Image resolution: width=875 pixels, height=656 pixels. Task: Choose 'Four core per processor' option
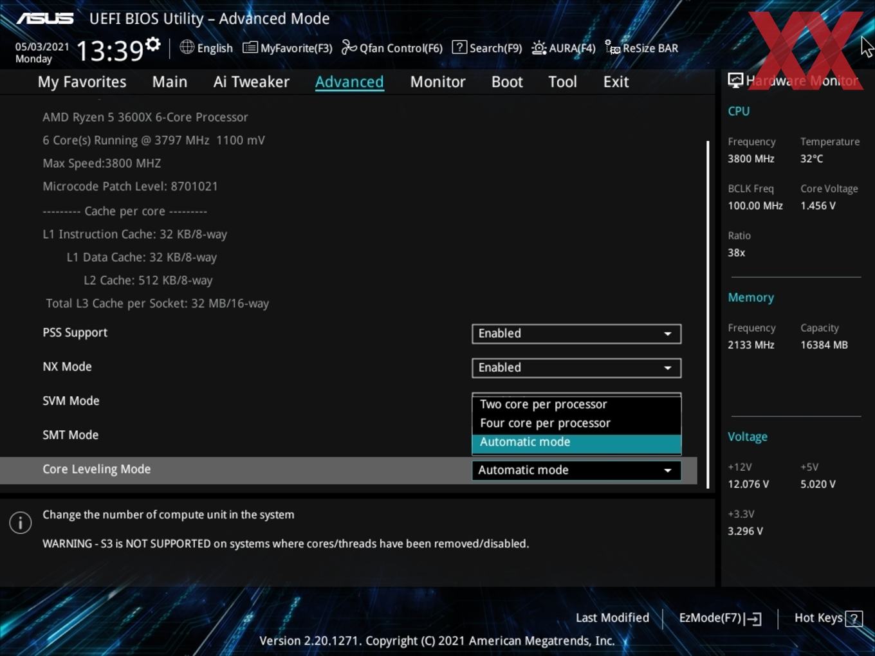576,423
